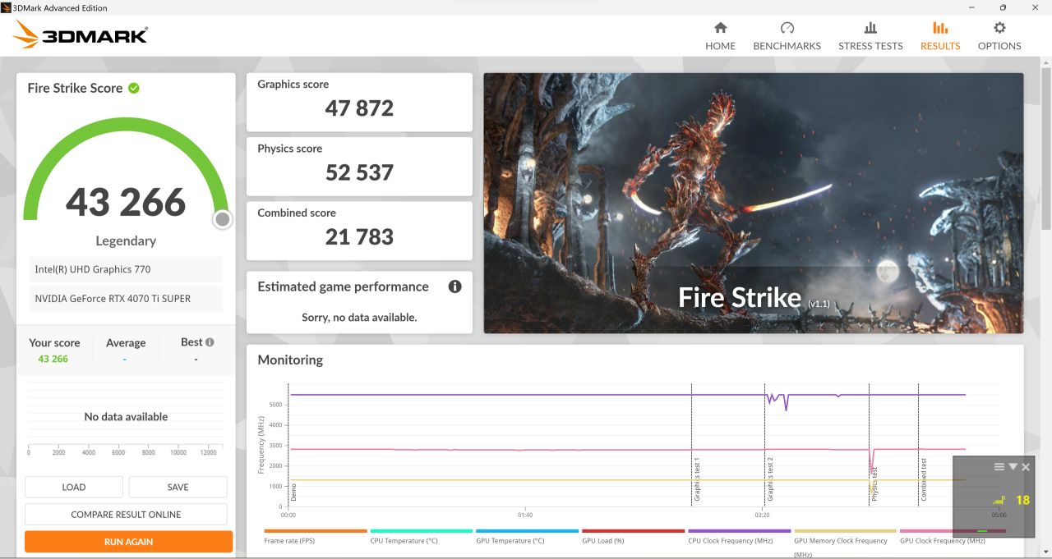Click RUN AGAIN button

[128, 542]
